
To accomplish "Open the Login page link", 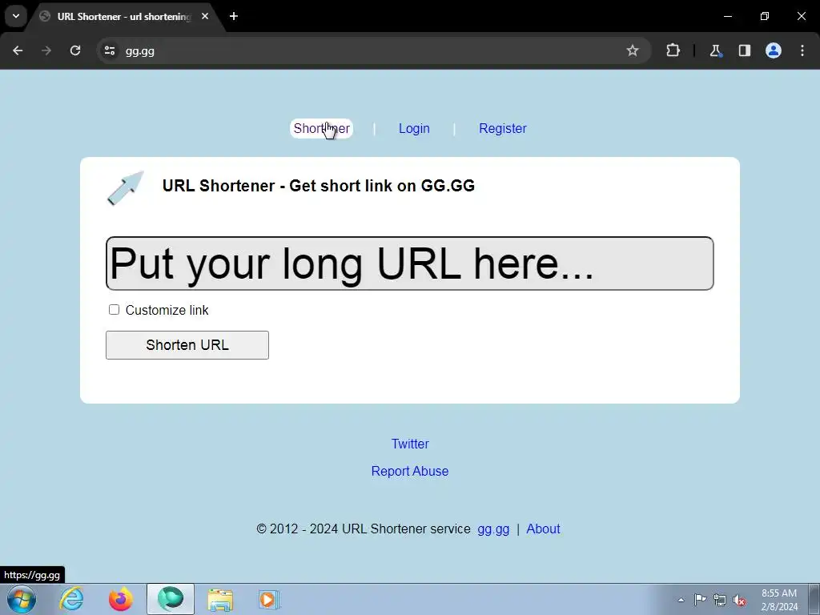I will coord(414,129).
